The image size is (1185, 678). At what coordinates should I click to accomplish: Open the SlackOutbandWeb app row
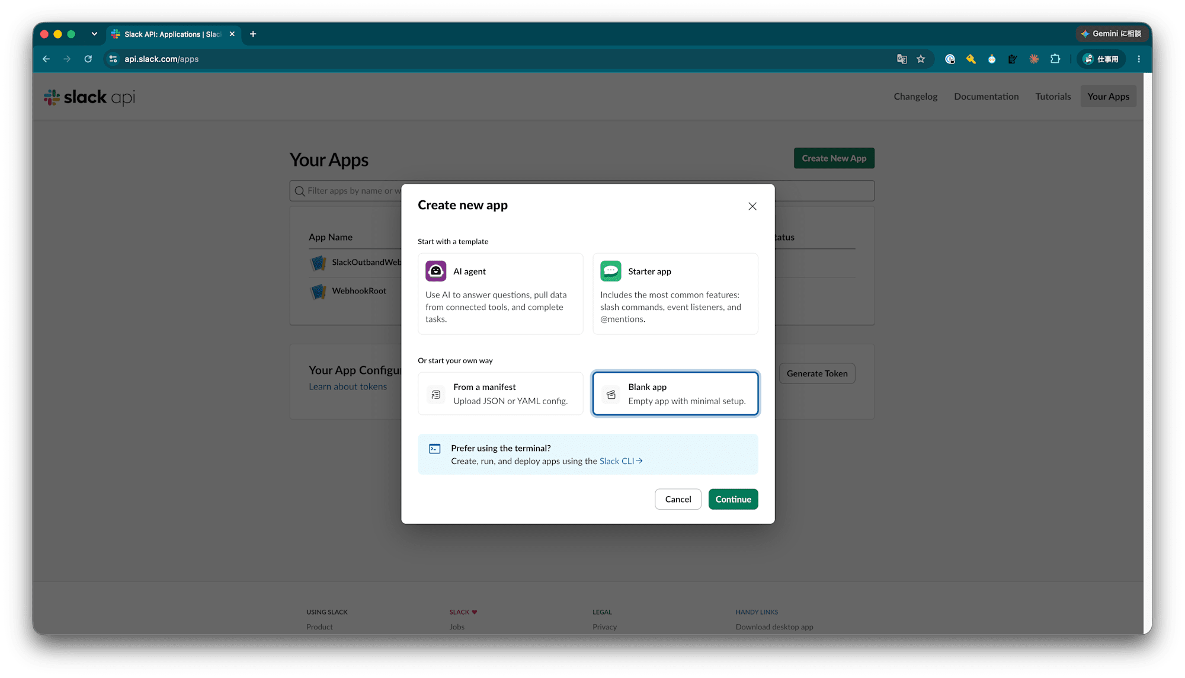tap(367, 263)
